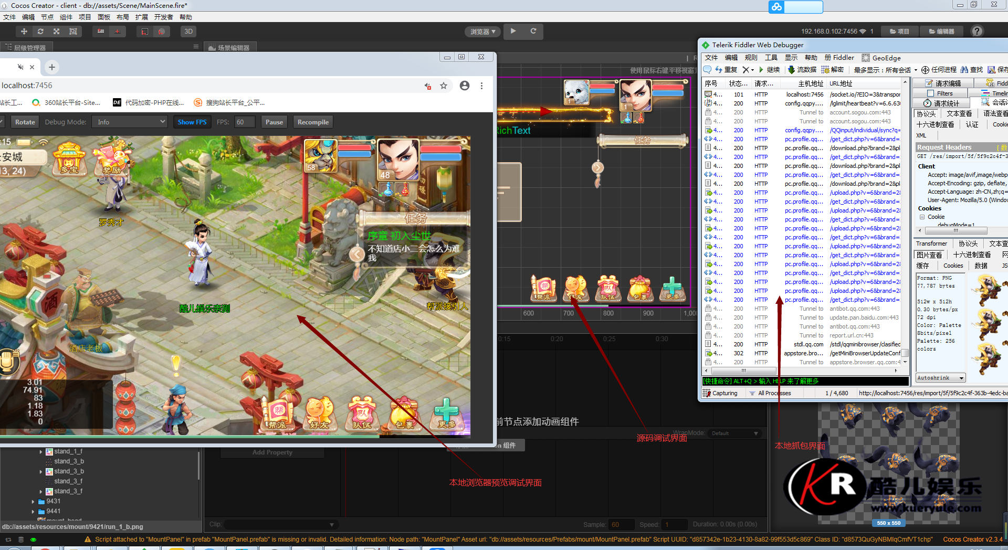Toggle the 解密 decode button in Fiddler
Viewport: 1008px width, 550px height.
tap(833, 69)
